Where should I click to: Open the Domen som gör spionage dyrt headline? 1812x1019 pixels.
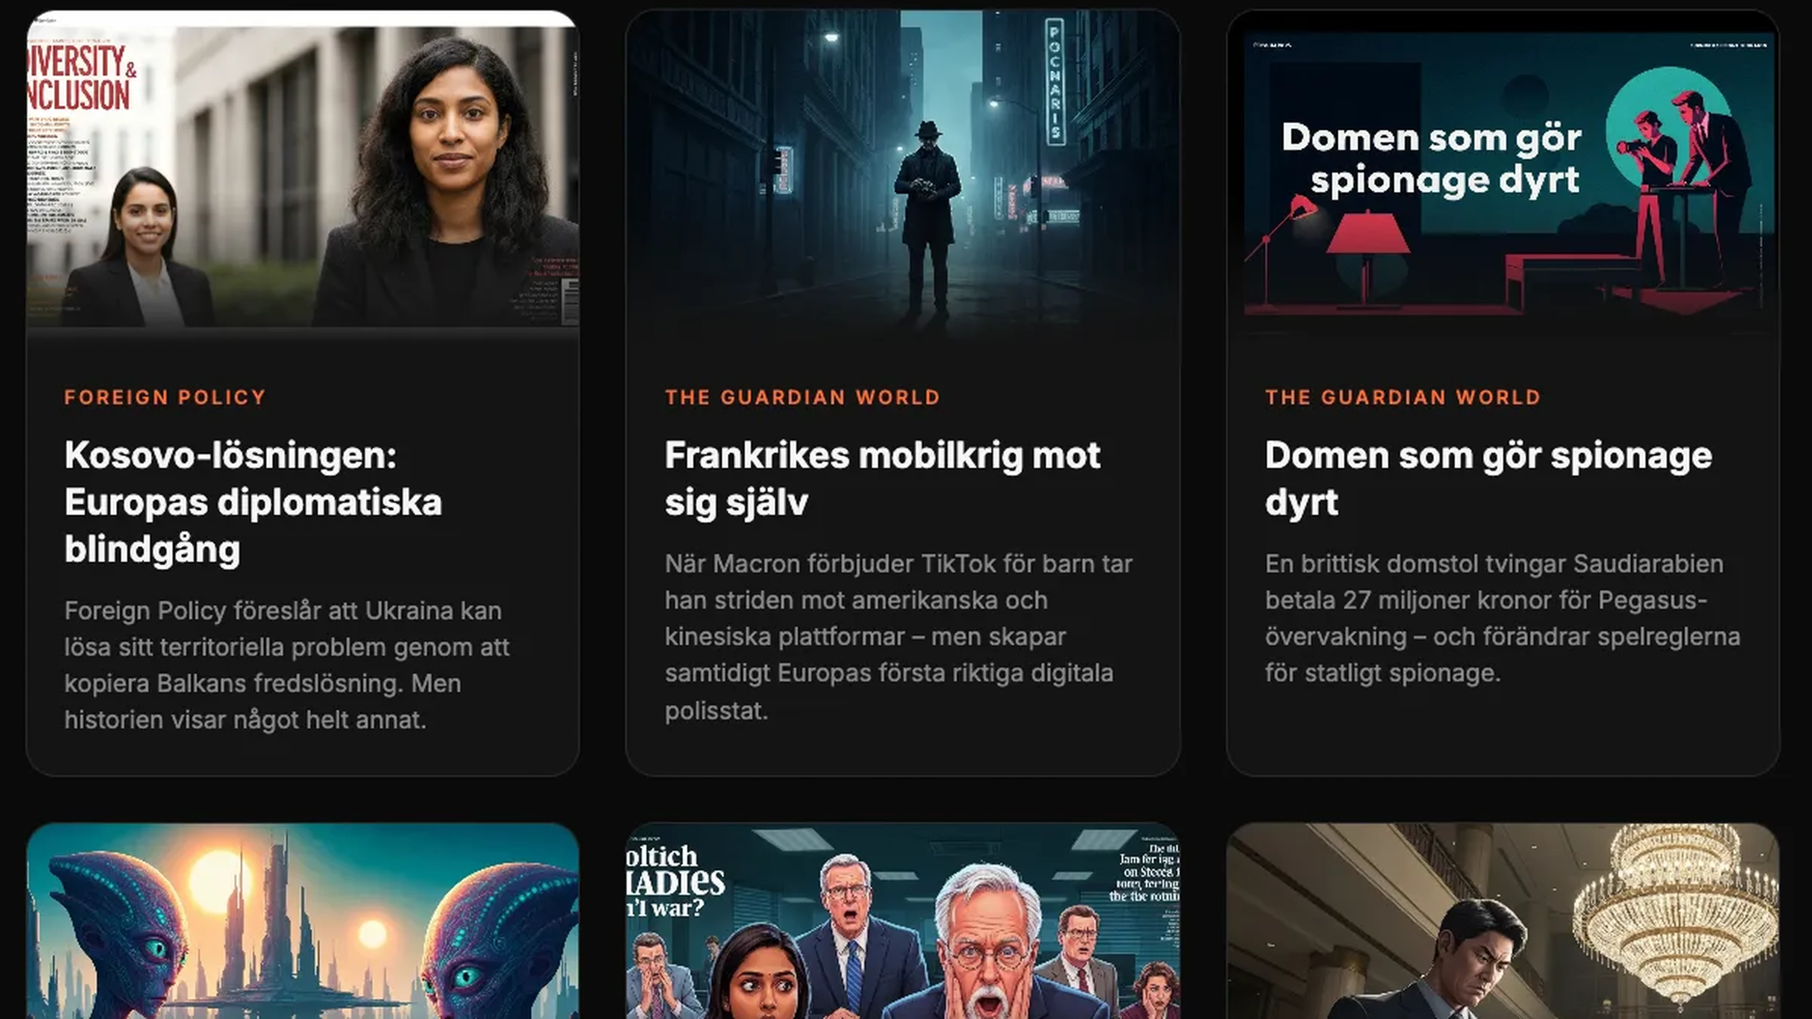tap(1488, 479)
